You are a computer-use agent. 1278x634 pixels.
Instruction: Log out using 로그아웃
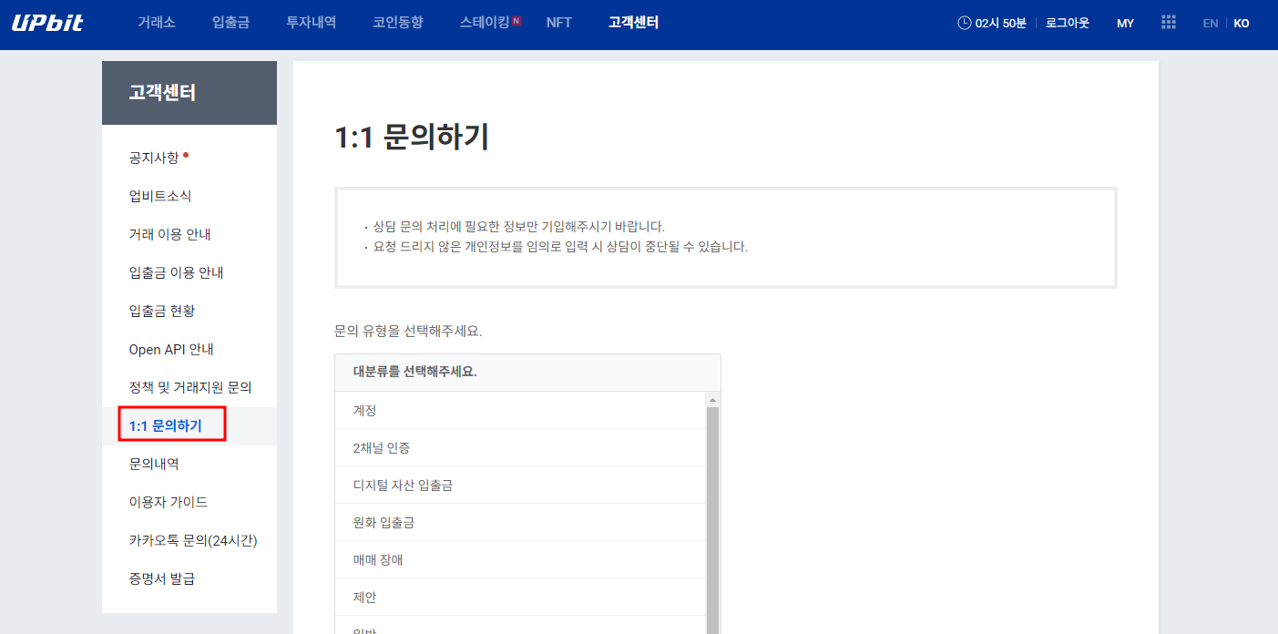[1067, 22]
